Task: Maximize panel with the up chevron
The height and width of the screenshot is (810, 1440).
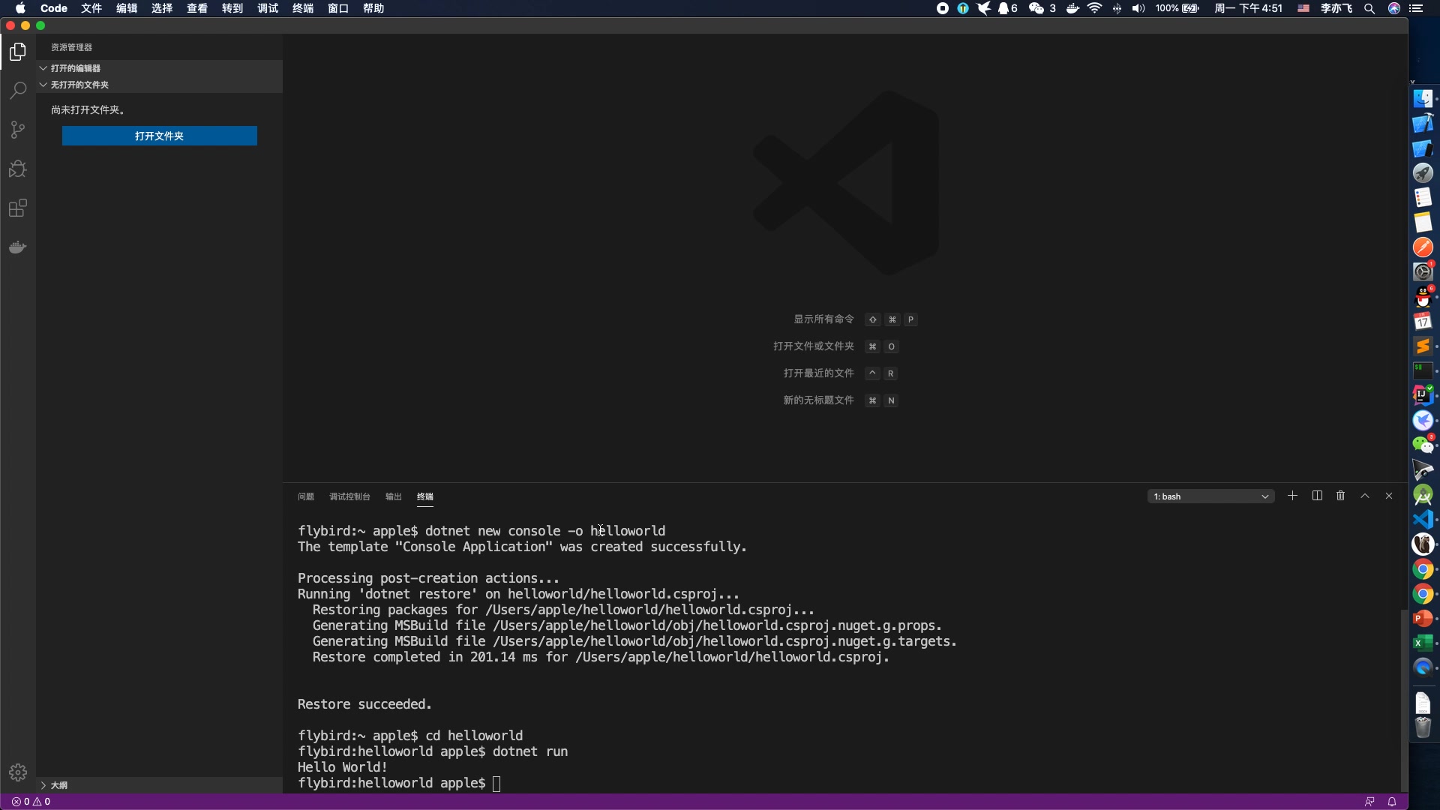Action: click(x=1365, y=496)
